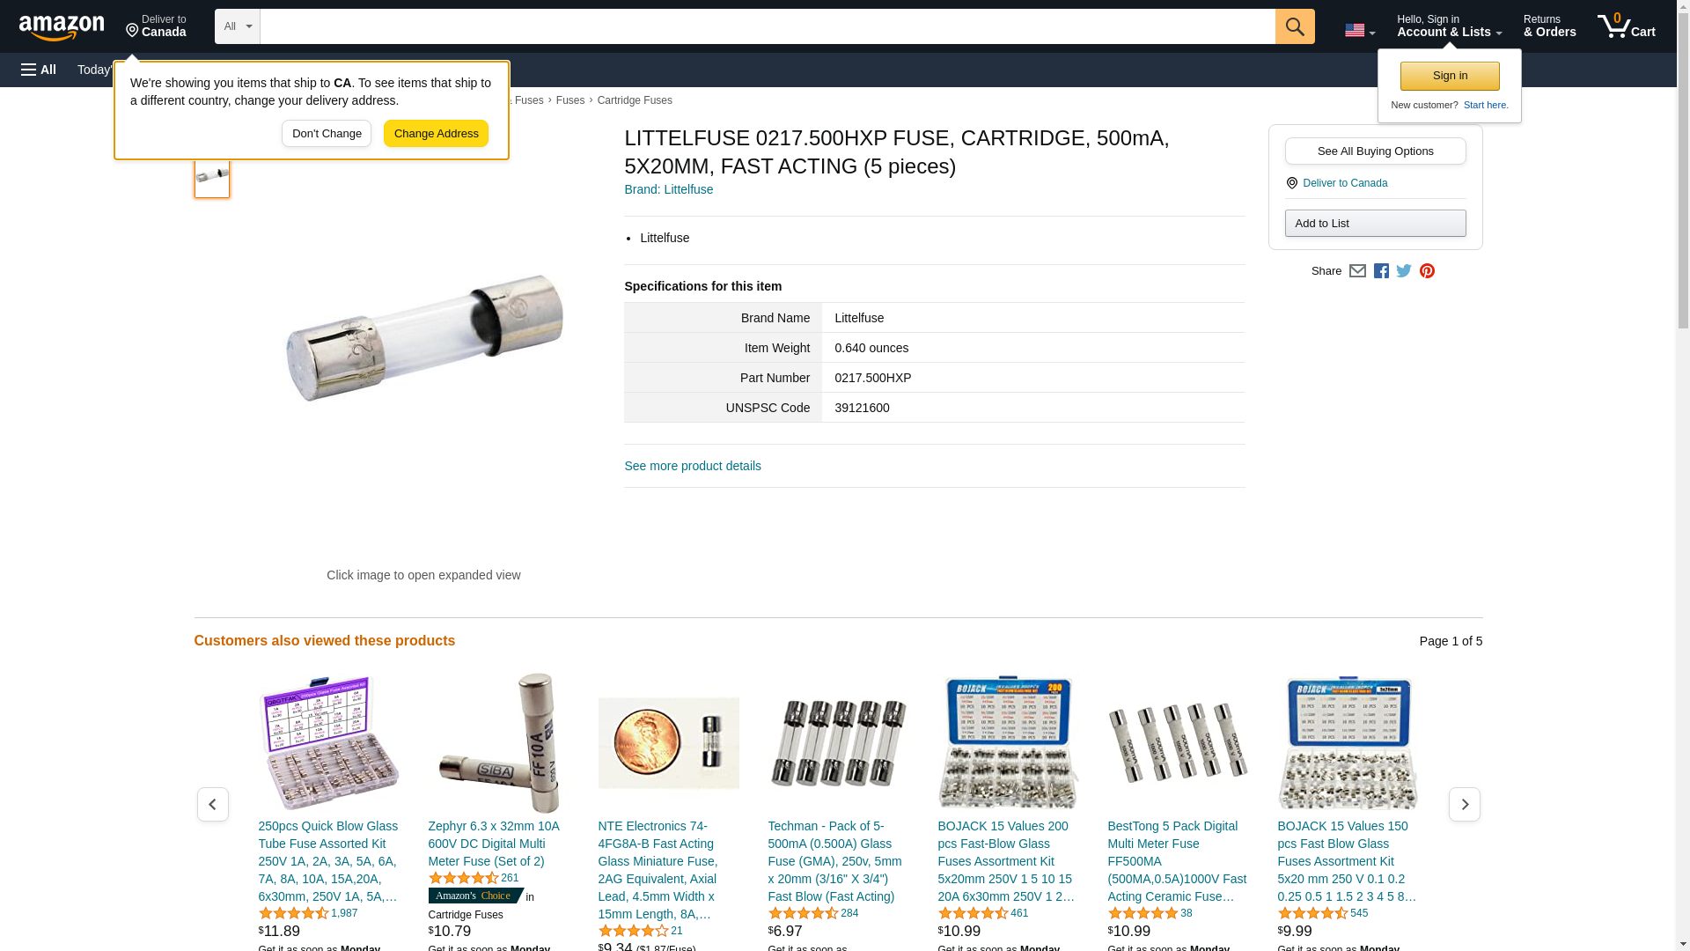
Task: Click the search magnifier button
Action: [1294, 26]
